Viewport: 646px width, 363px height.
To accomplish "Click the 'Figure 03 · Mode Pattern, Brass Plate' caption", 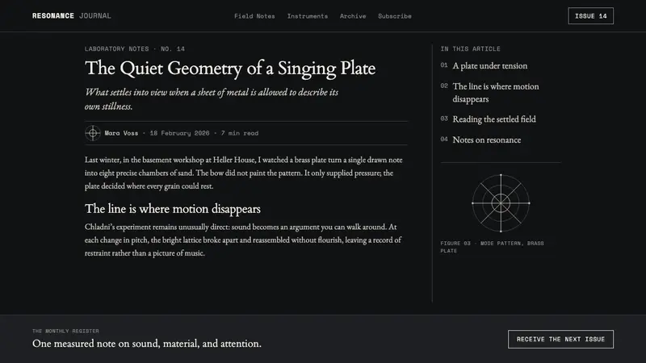I will click(492, 247).
